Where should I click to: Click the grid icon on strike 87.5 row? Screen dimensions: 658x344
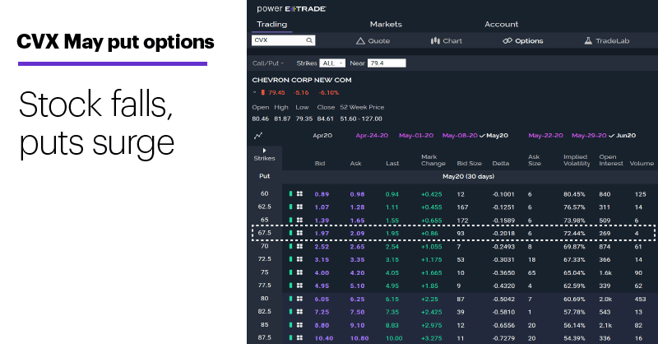[x=299, y=337]
